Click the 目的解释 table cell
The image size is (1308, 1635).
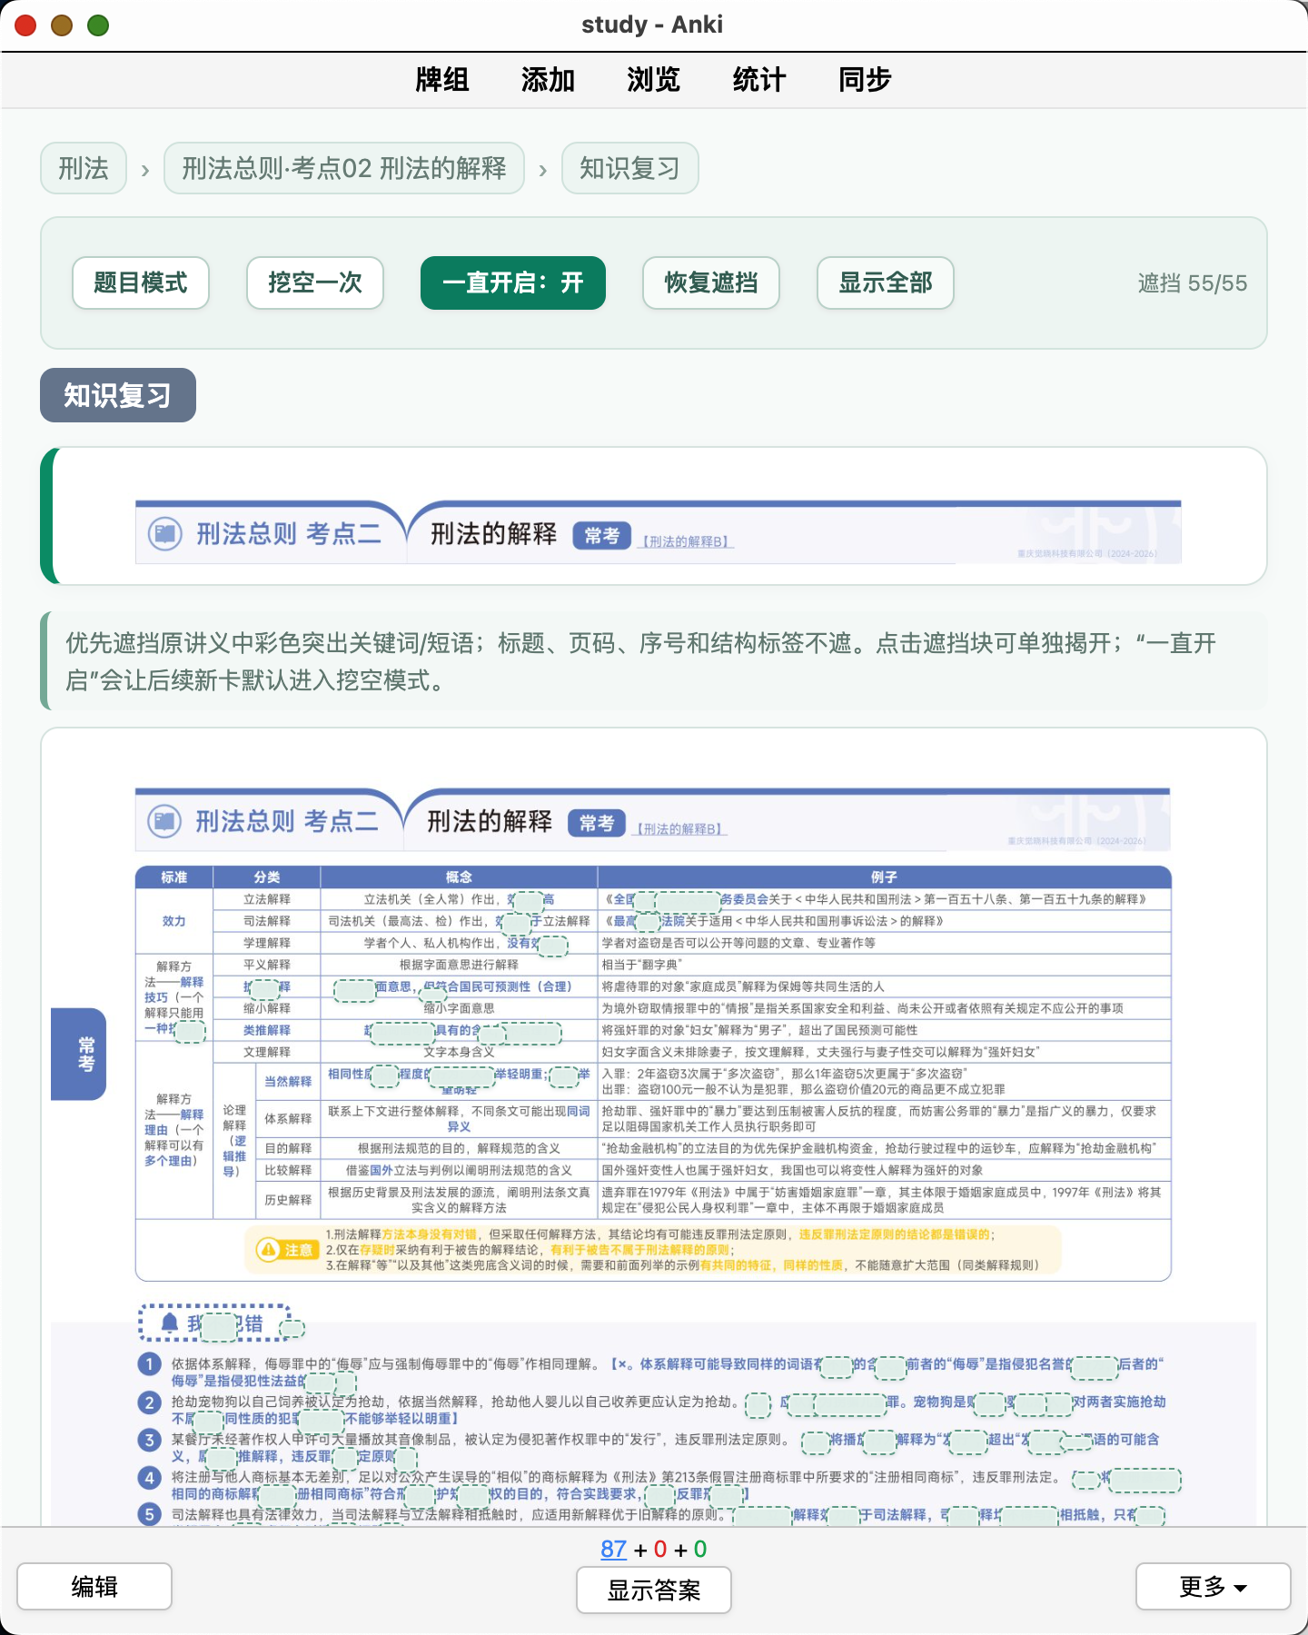point(288,1148)
